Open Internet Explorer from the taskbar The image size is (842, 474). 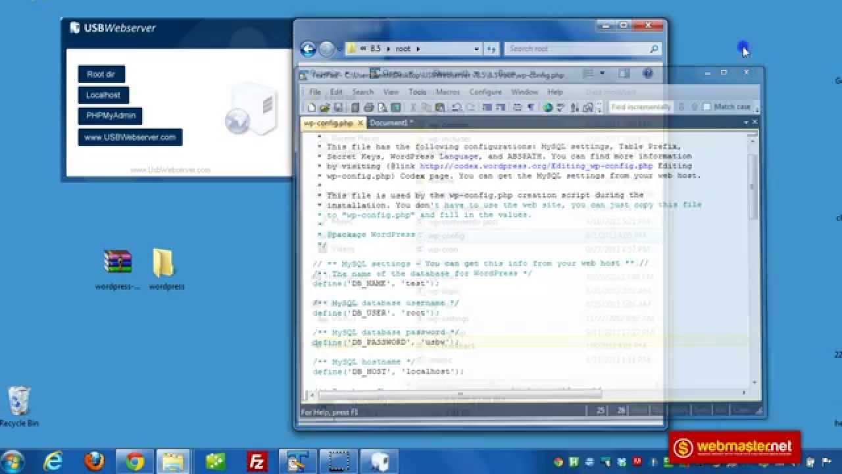(x=53, y=462)
